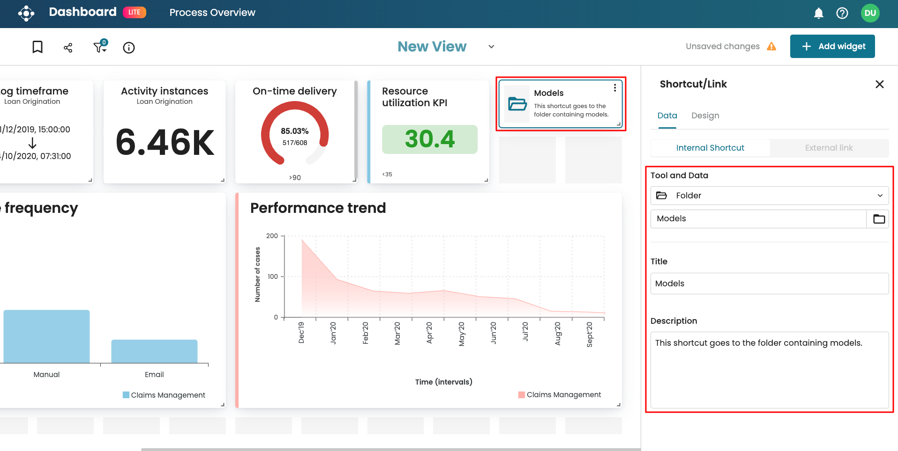Click the Dashboard logo icon
Image resolution: width=898 pixels, height=451 pixels.
pos(26,13)
